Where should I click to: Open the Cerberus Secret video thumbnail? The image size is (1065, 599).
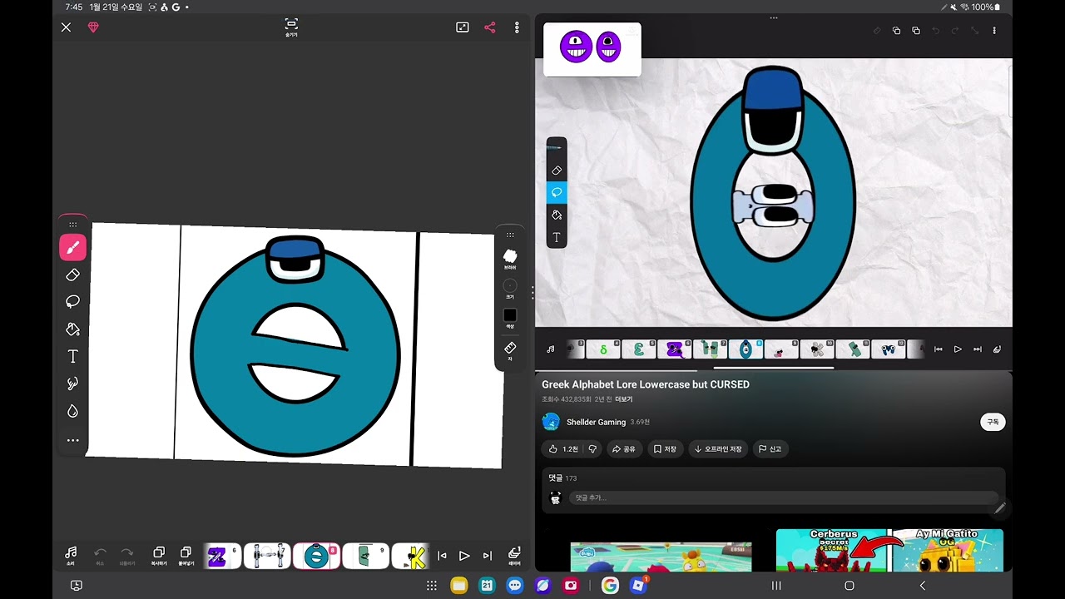833,551
